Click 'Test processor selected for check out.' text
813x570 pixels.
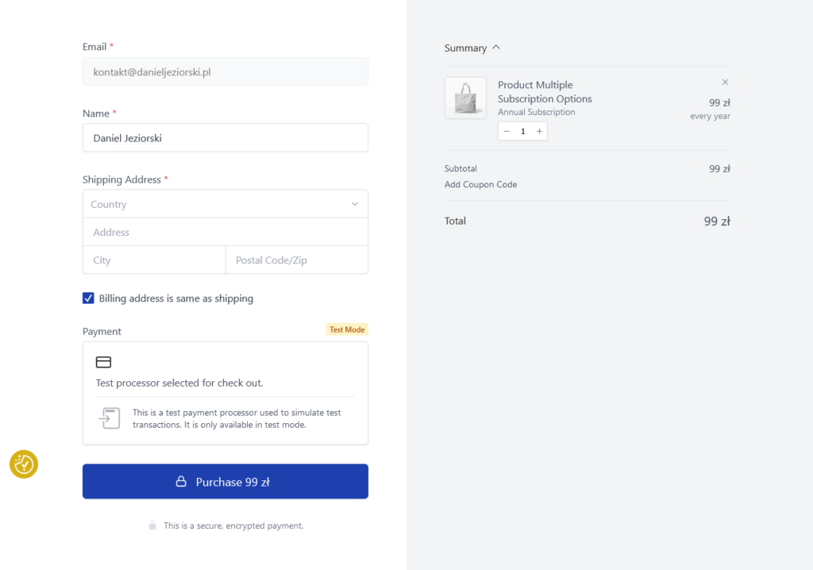point(179,383)
